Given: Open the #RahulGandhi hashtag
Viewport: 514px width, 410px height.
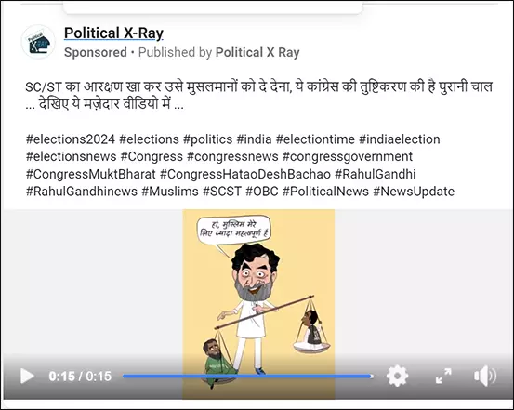Looking at the screenshot, I should pyautogui.click(x=375, y=174).
